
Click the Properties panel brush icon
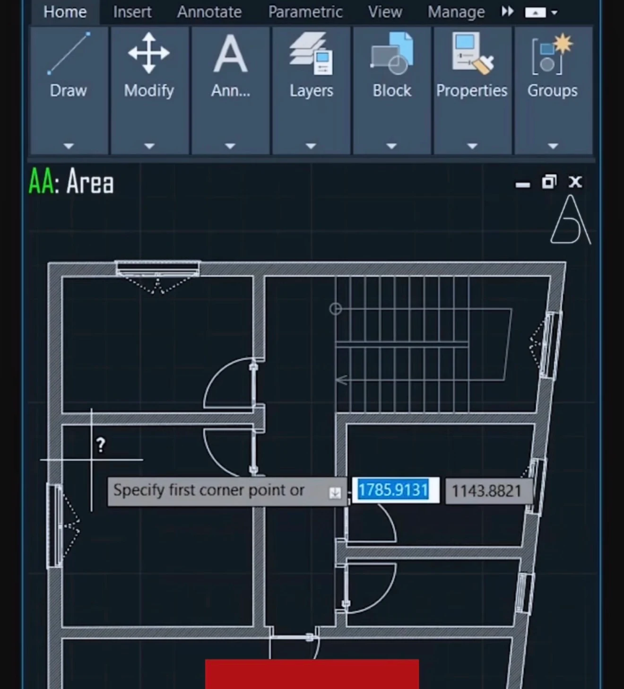(x=472, y=53)
